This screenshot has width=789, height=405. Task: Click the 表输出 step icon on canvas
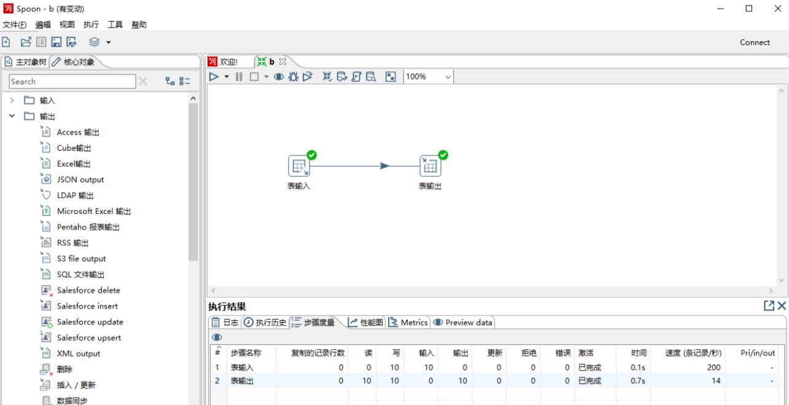click(x=430, y=166)
